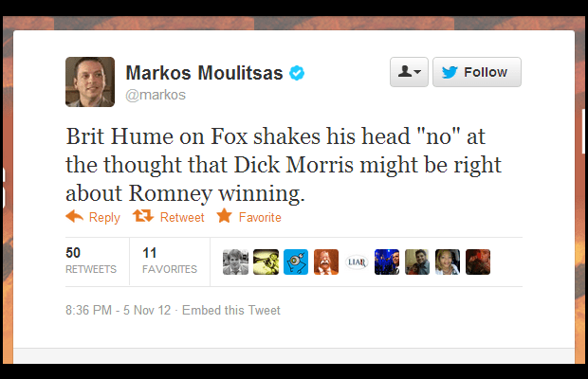Open the mustached man orange avatar
This screenshot has height=379, width=588.
(326, 262)
